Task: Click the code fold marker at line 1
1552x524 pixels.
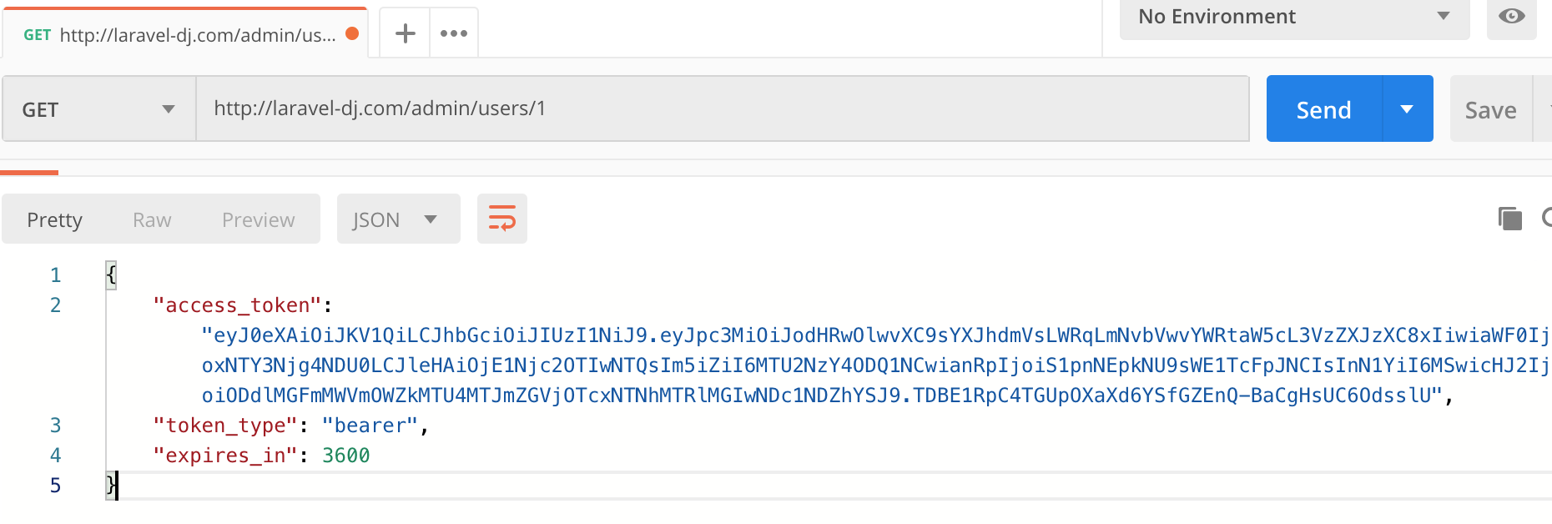Action: point(111,275)
